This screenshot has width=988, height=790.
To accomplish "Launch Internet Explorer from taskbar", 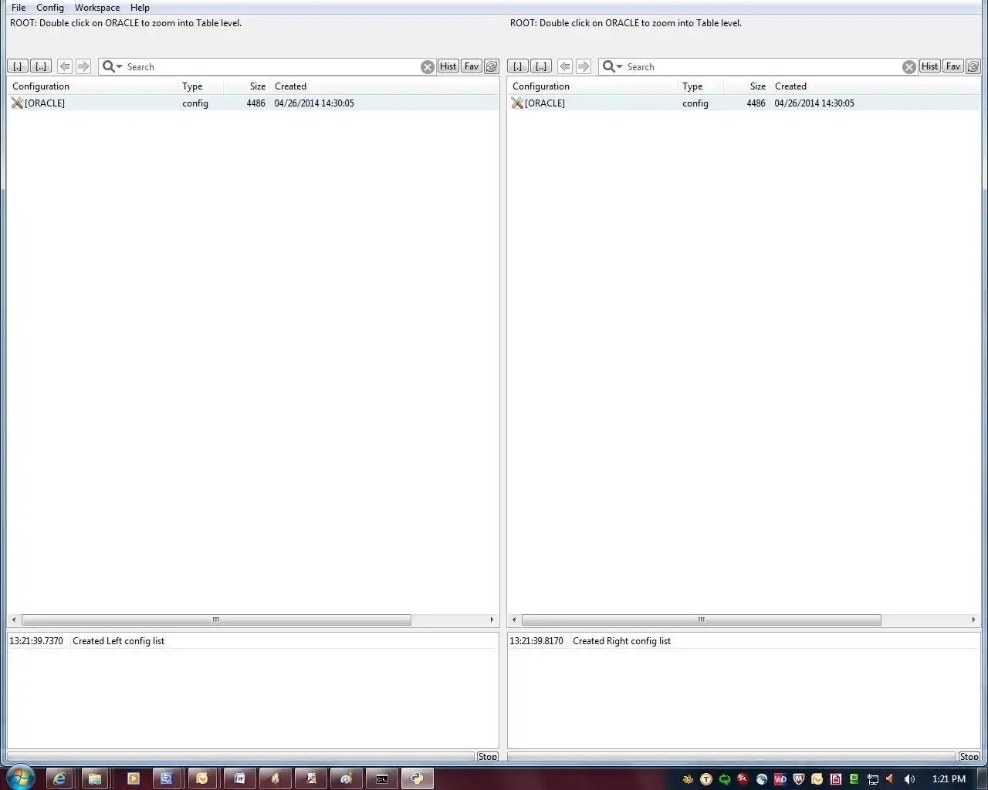I will 59,778.
